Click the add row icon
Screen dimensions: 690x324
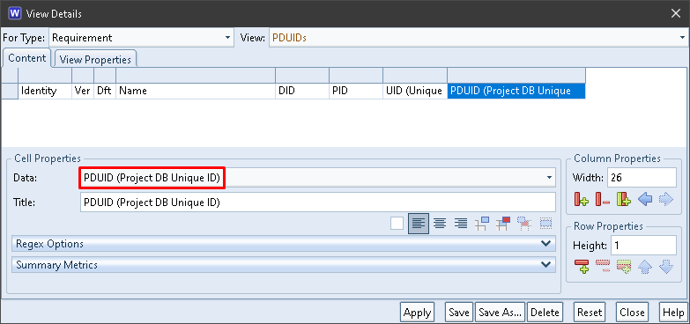[582, 267]
